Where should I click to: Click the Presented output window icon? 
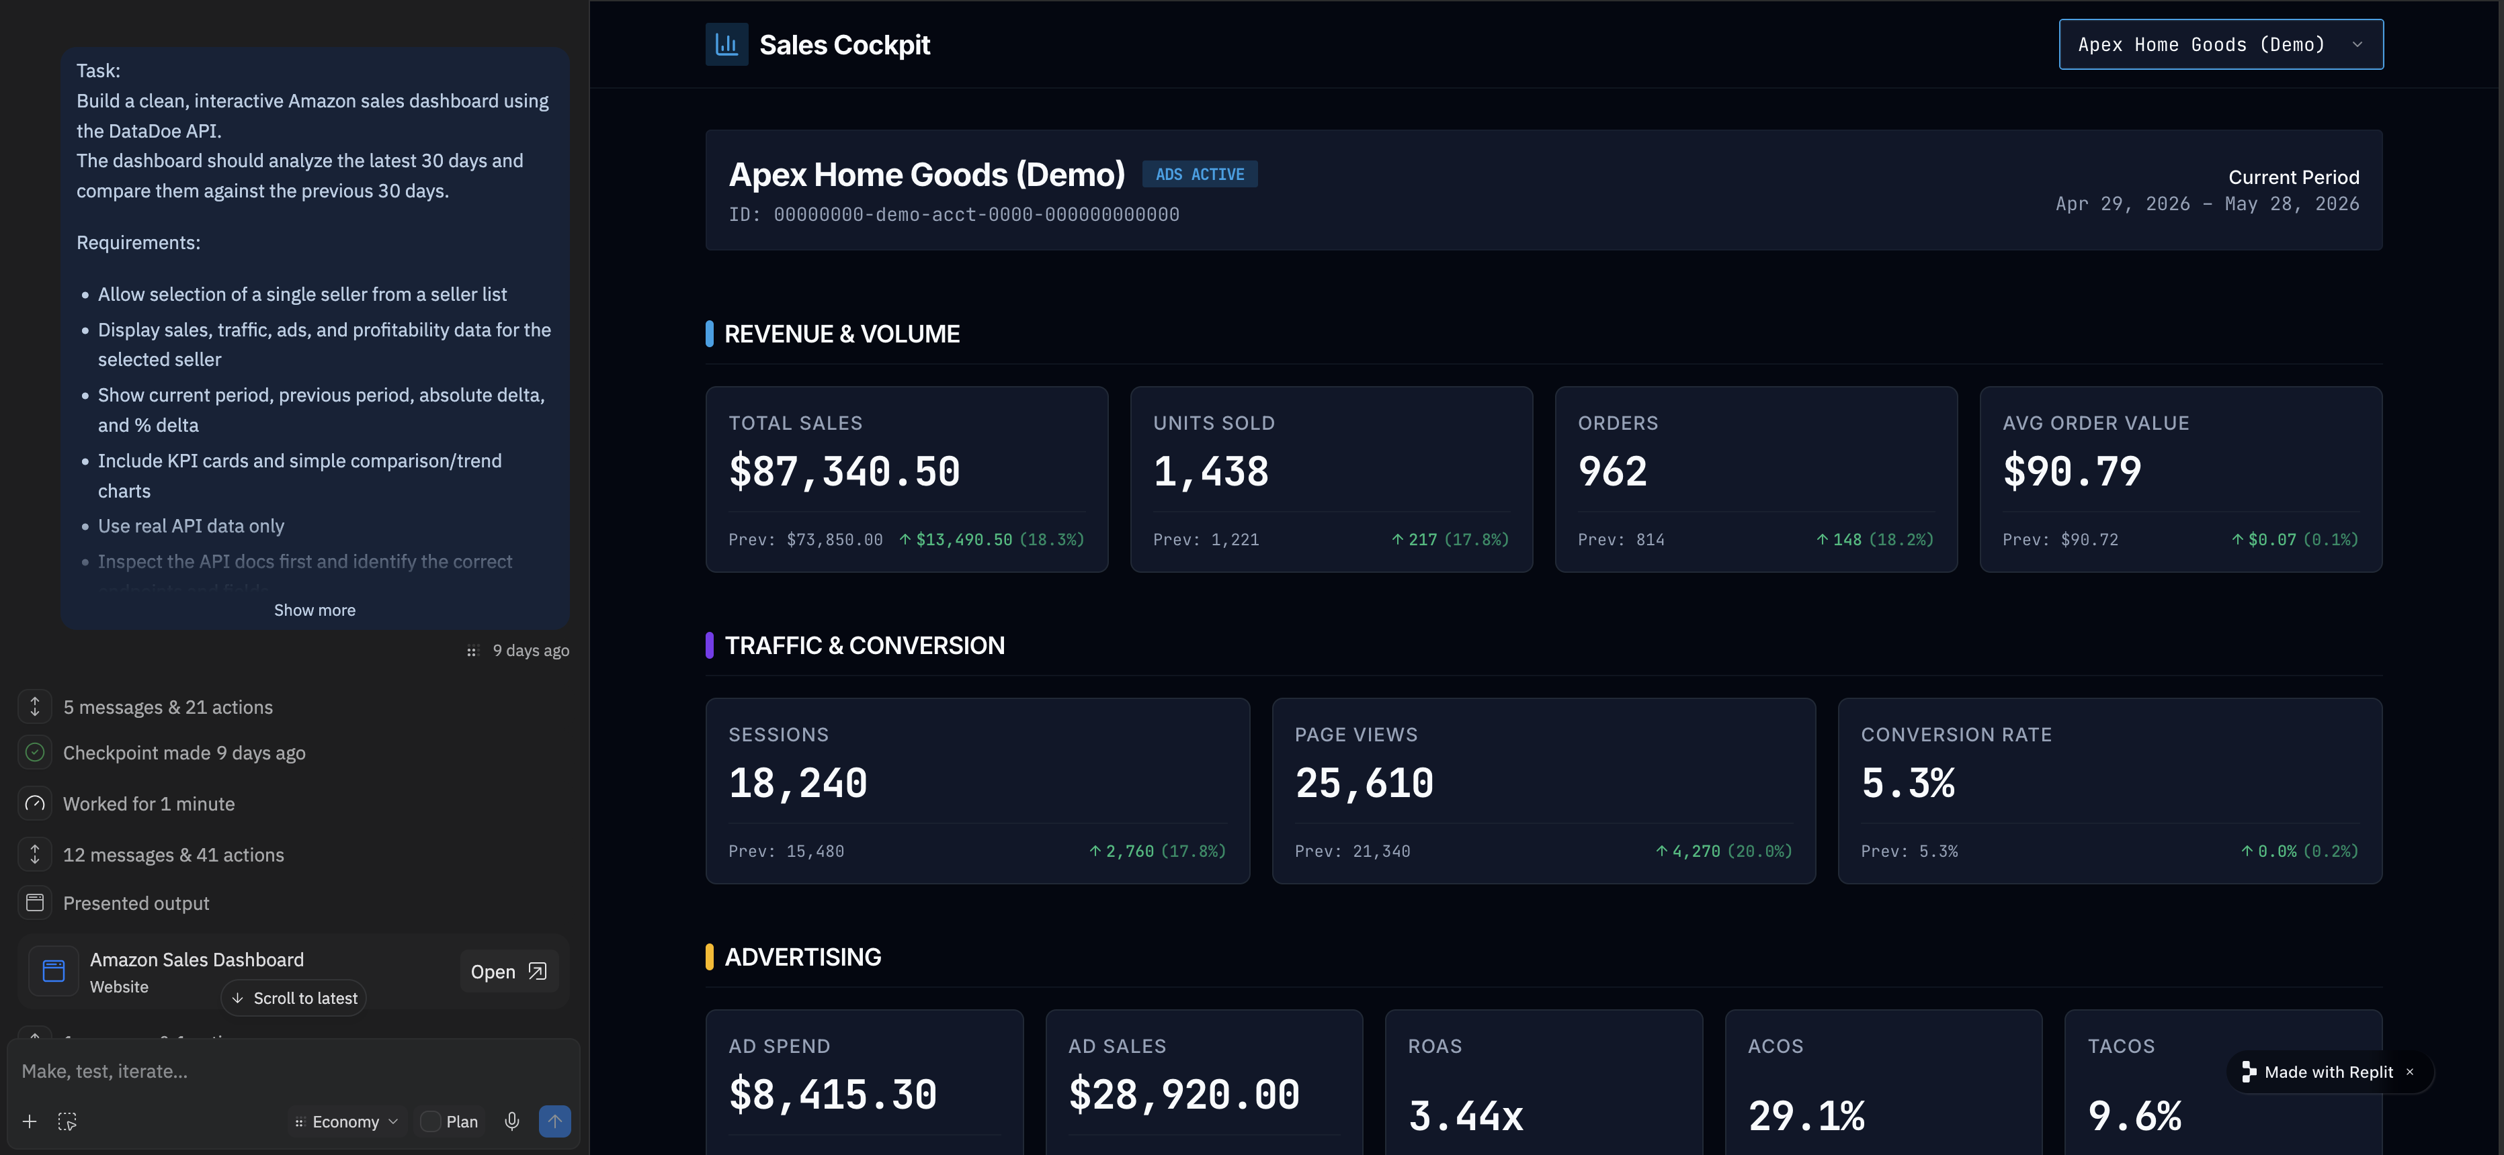(35, 903)
